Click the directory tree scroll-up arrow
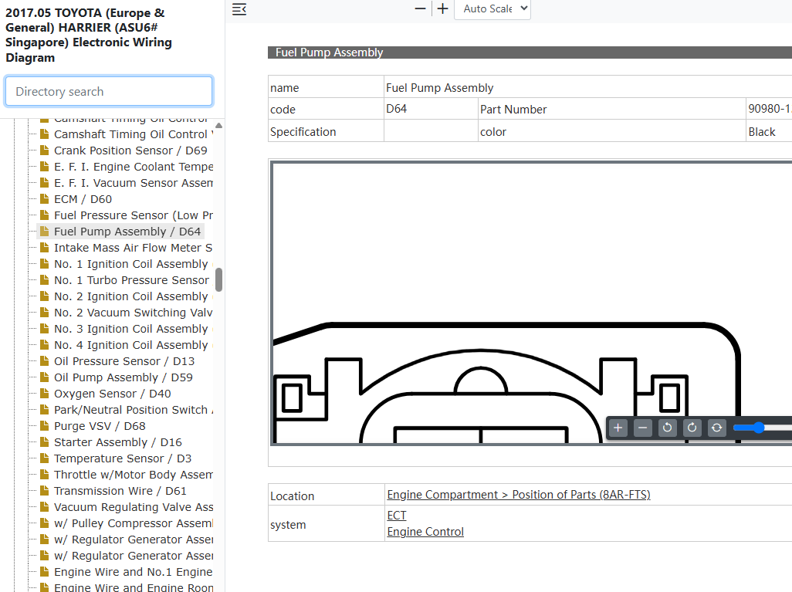792x592 pixels. coord(218,125)
